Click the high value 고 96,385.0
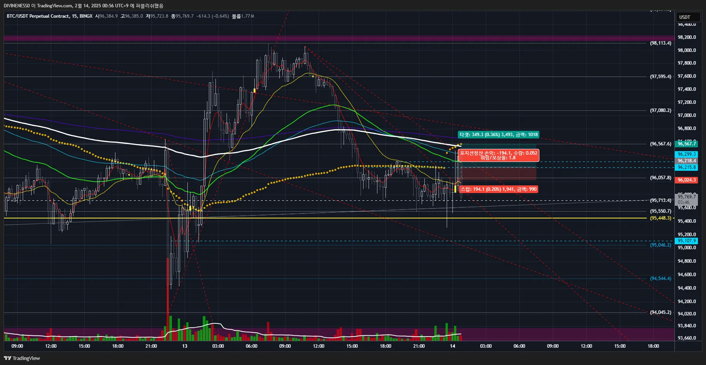Screen dimensions: 706x365 (x=132, y=16)
